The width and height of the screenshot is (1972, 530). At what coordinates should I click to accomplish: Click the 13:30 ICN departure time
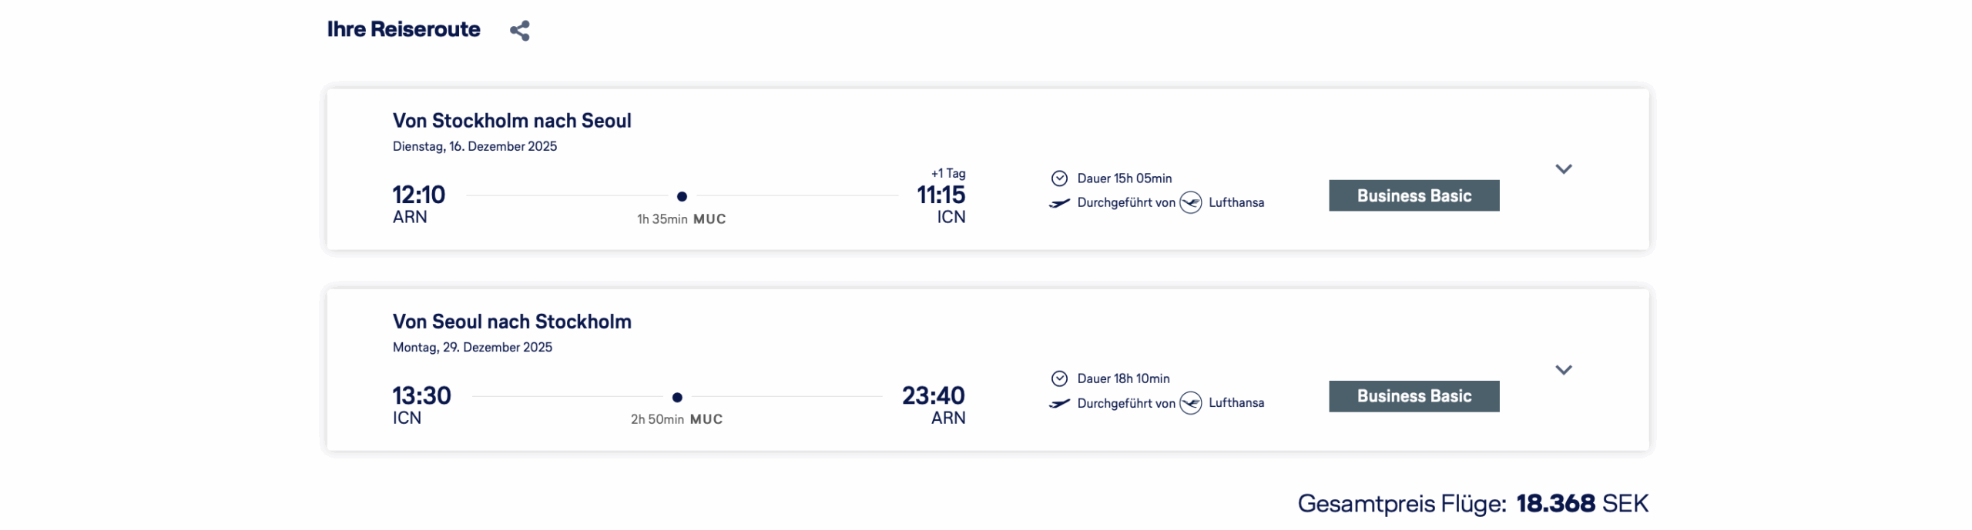[x=421, y=396]
